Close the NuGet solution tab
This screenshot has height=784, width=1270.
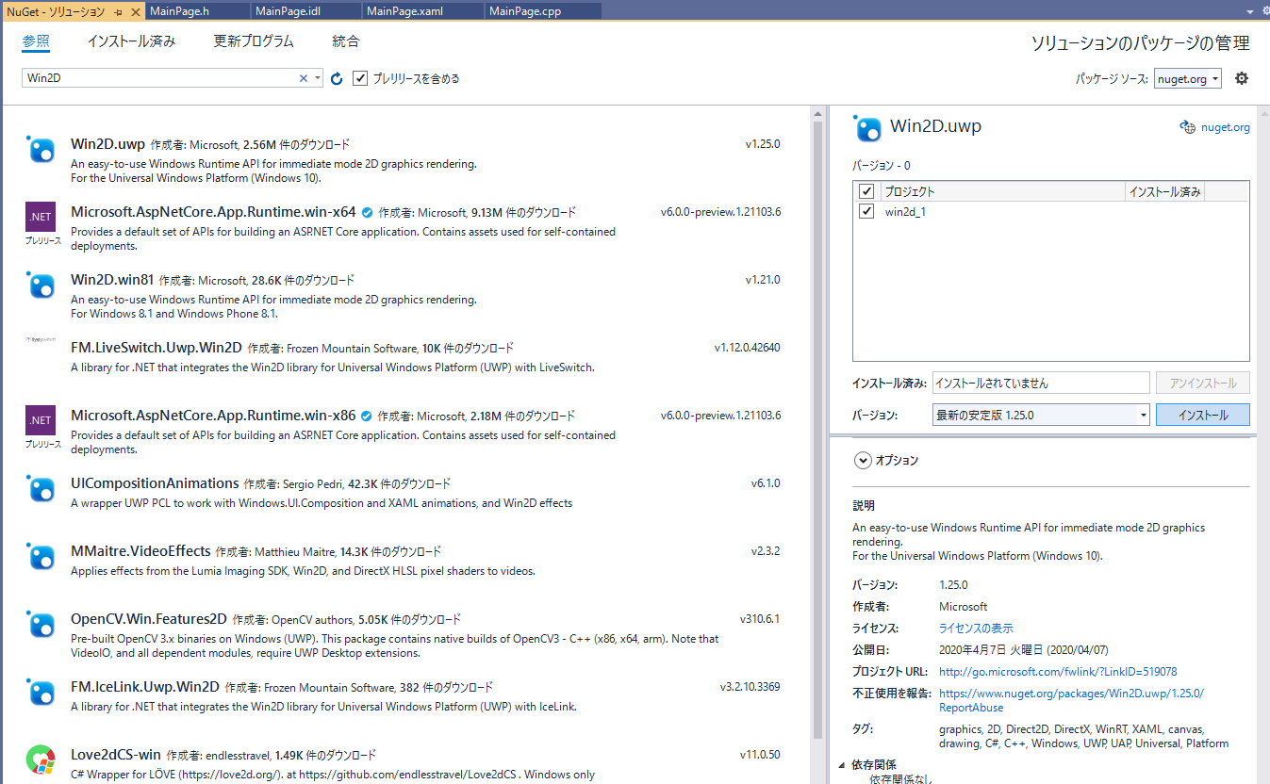(134, 12)
